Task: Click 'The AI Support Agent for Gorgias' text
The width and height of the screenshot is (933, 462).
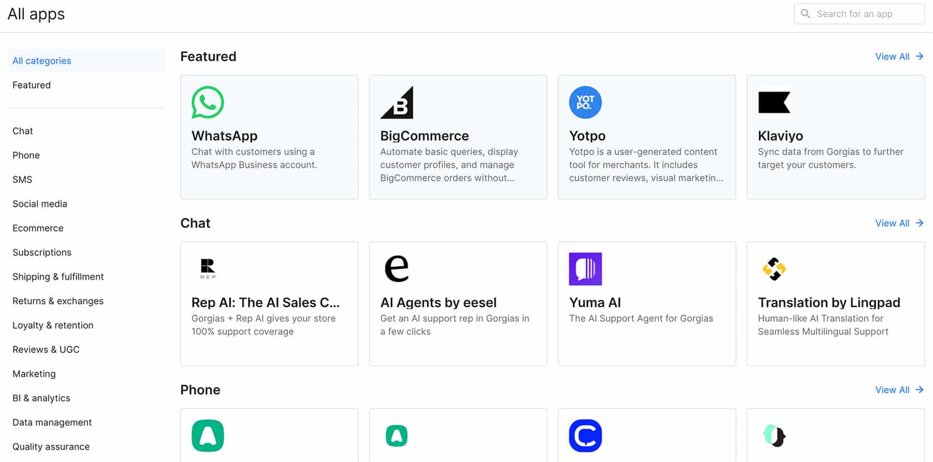Action: [641, 319]
